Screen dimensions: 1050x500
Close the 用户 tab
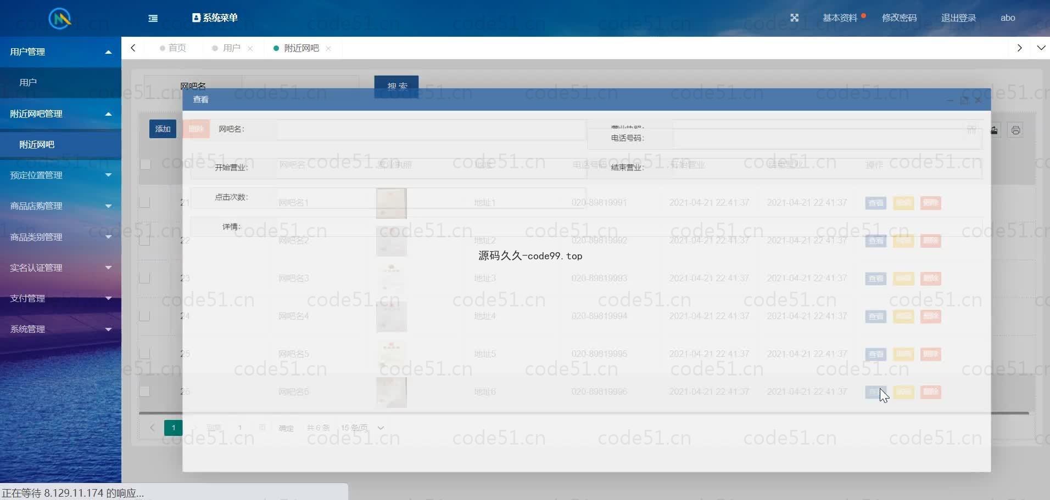tap(250, 49)
